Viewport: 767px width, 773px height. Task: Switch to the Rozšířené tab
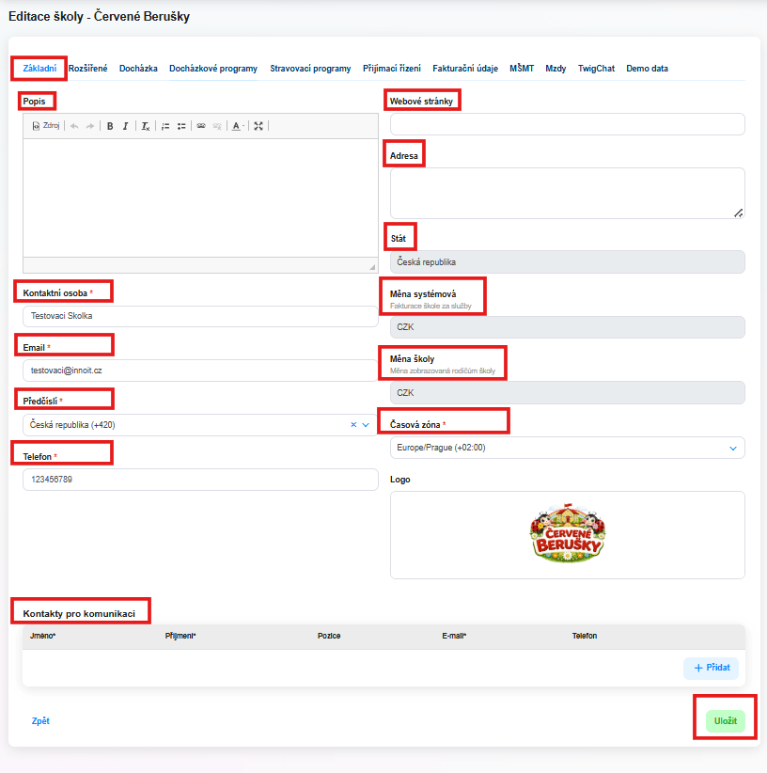click(87, 69)
